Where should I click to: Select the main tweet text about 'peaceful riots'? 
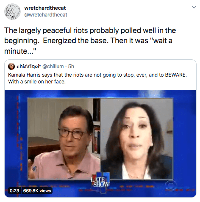click(90, 41)
